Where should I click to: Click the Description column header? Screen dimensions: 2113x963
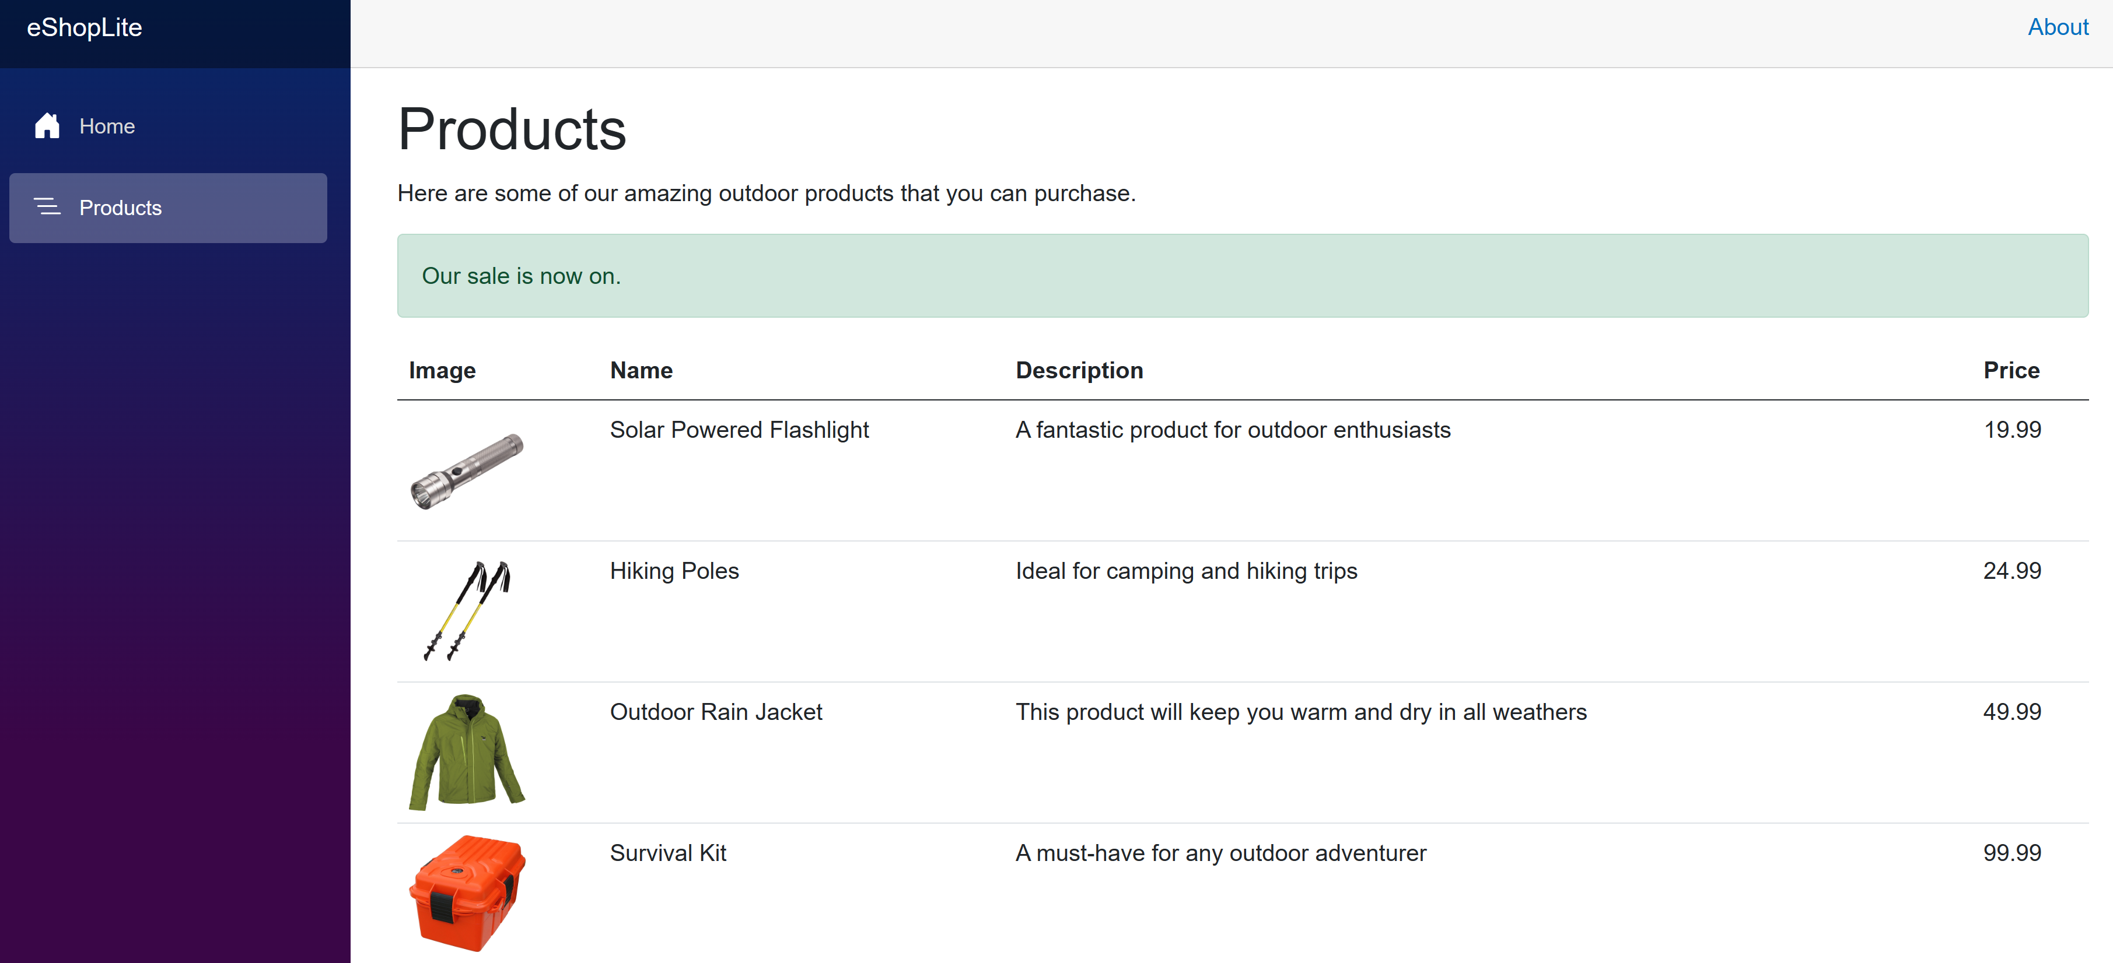[x=1079, y=370]
